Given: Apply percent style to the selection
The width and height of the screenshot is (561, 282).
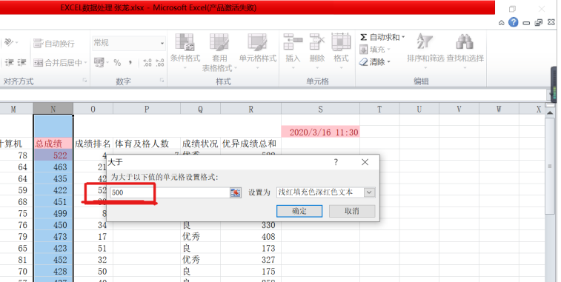Looking at the screenshot, I should point(117,63).
